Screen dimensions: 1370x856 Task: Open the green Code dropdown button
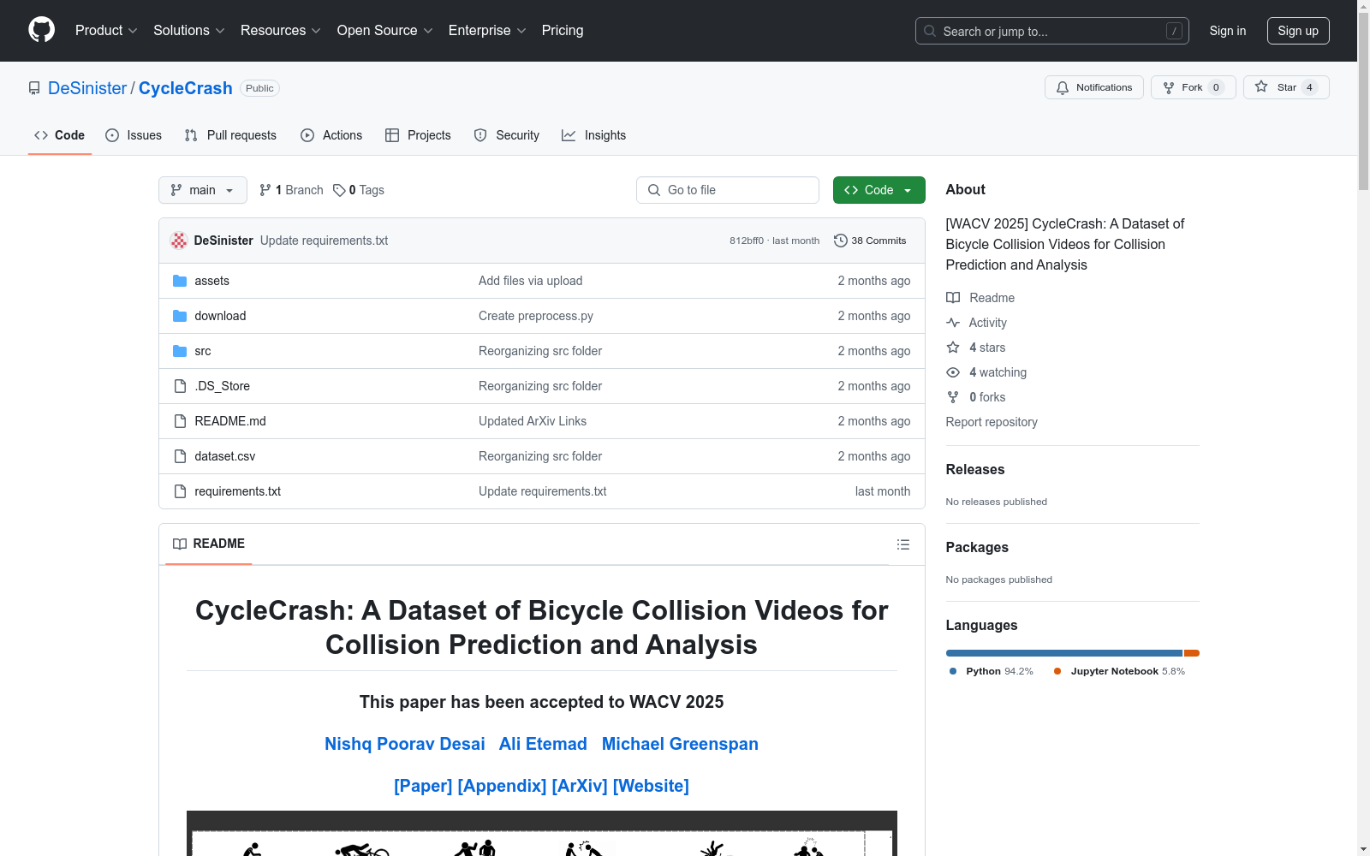pyautogui.click(x=879, y=190)
